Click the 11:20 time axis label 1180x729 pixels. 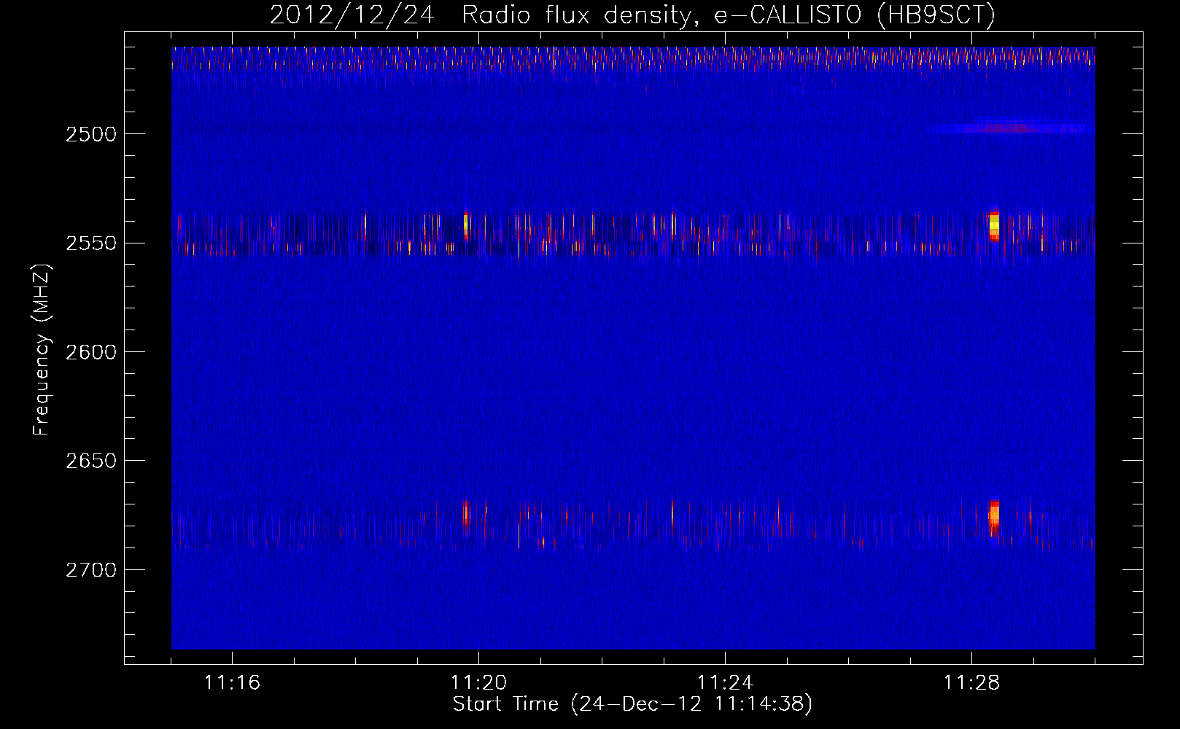tap(478, 682)
